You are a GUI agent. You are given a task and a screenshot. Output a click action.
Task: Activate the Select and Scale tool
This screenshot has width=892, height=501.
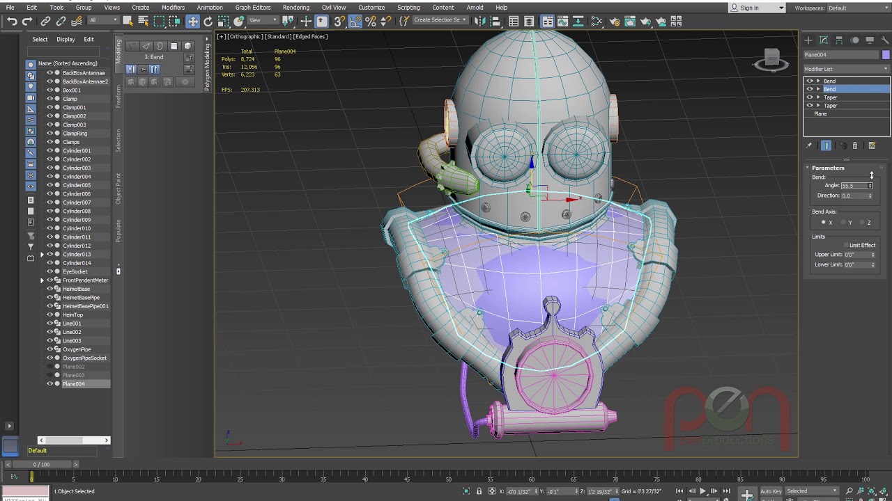(x=223, y=21)
